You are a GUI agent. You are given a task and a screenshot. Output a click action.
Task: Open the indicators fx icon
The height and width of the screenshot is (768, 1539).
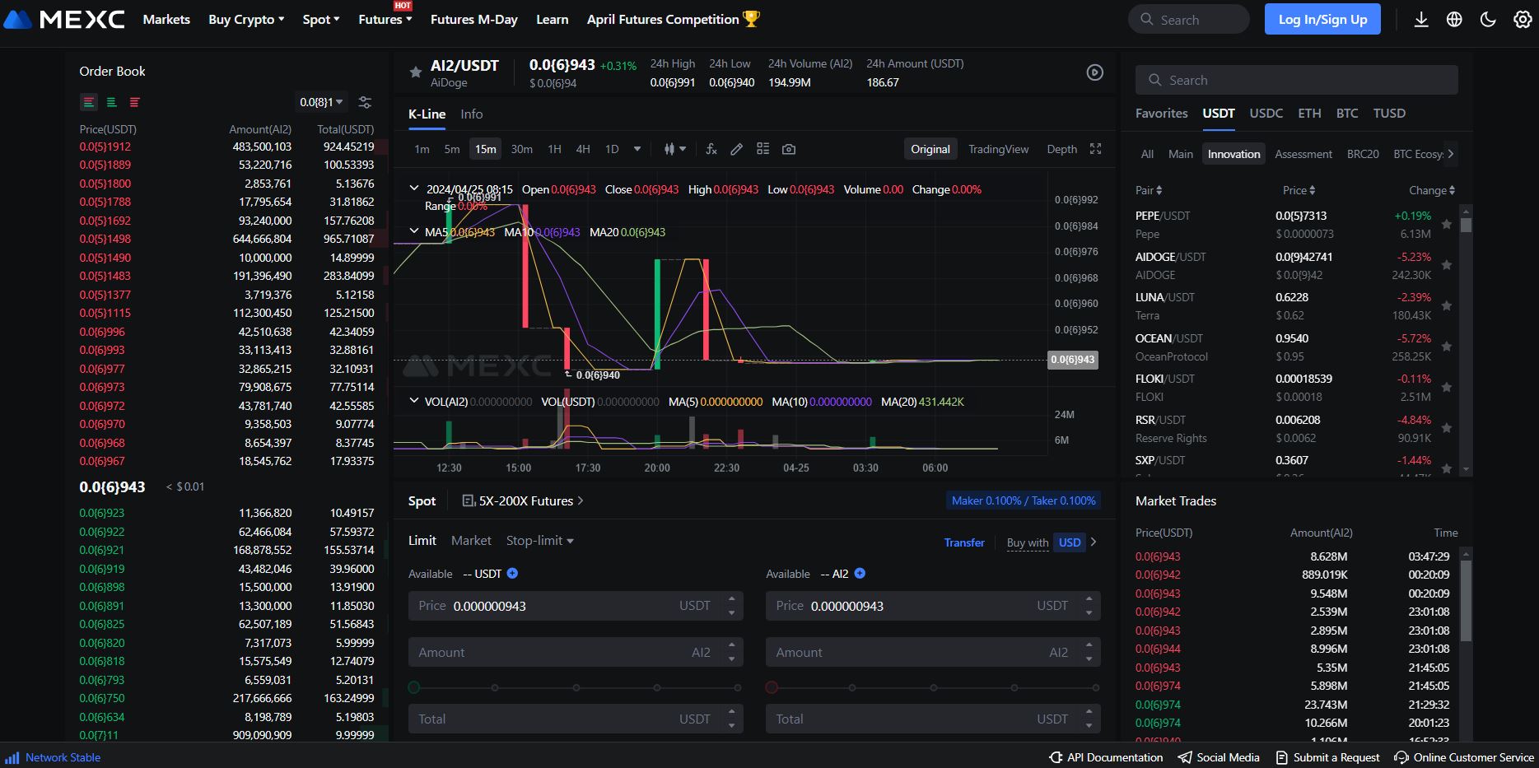(711, 149)
